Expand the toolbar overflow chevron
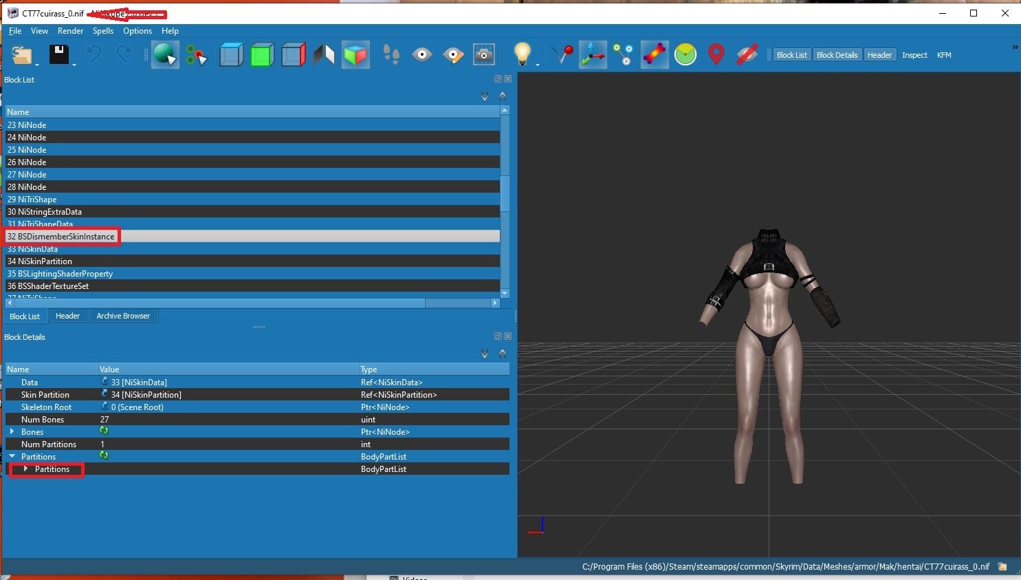This screenshot has height=580, width=1021. click(1015, 47)
